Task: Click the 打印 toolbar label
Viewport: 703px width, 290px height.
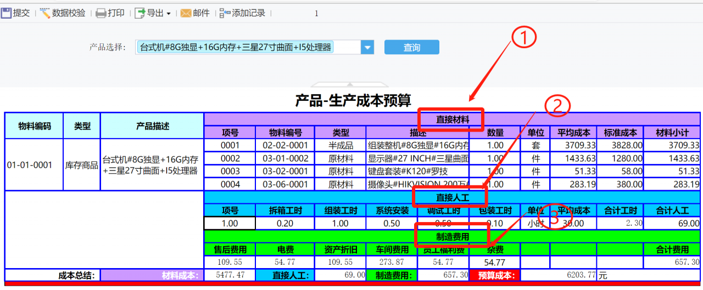Action: 116,13
